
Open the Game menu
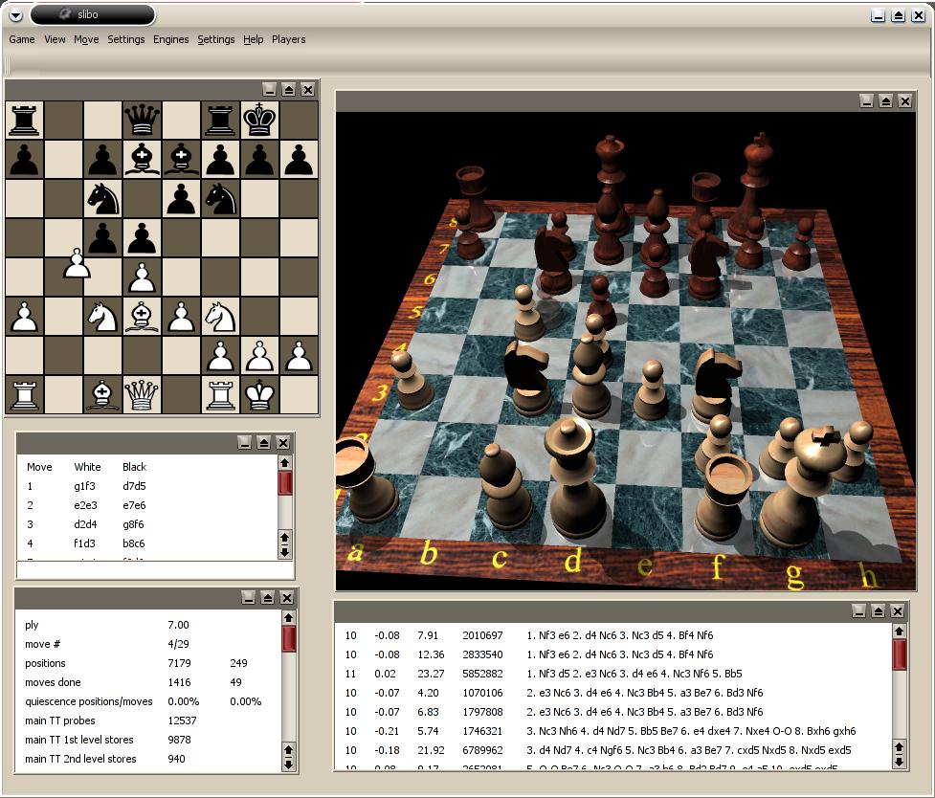[x=22, y=39]
